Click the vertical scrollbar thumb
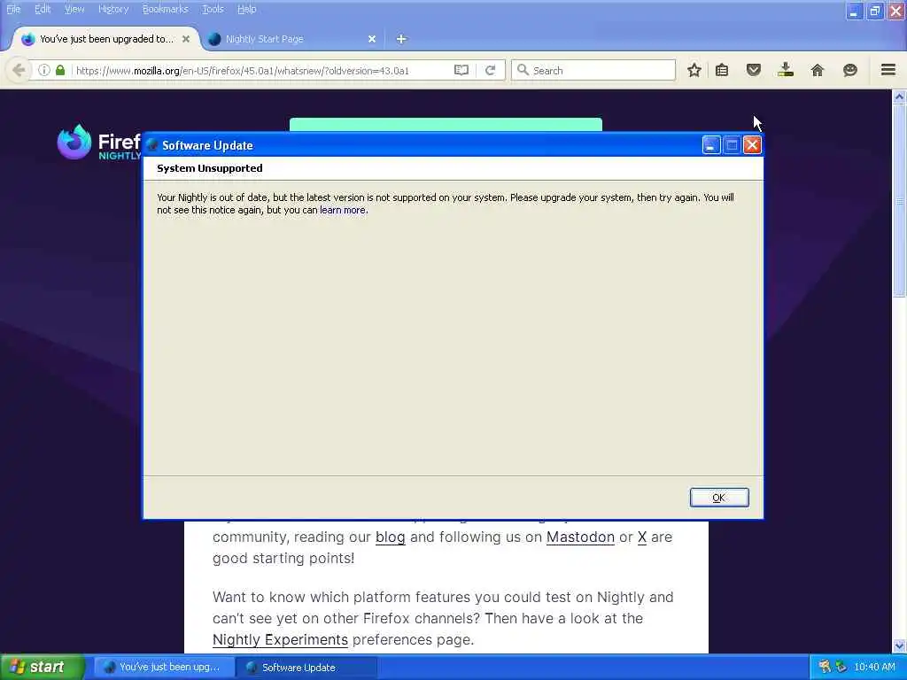The width and height of the screenshot is (907, 680). 899,201
